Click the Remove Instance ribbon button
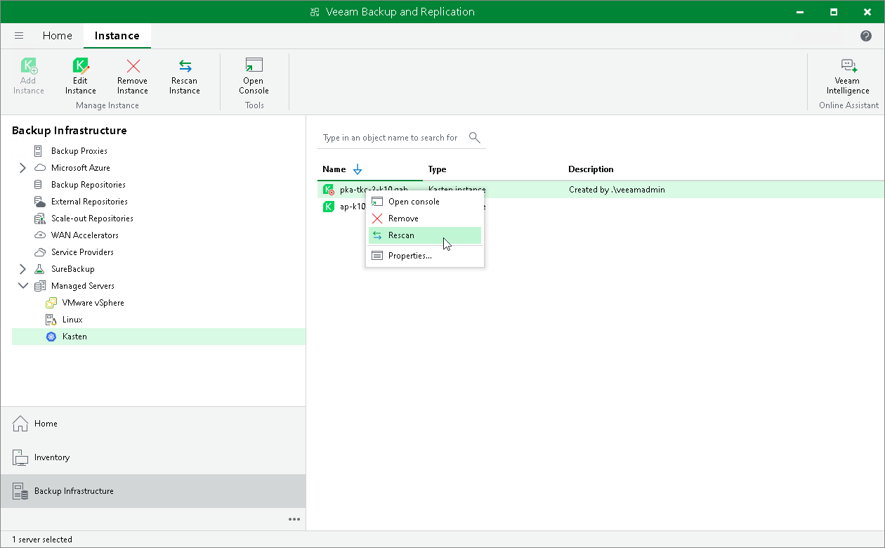 click(x=133, y=77)
